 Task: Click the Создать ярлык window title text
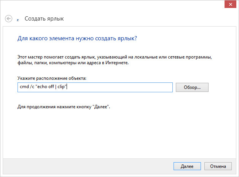coord(44,19)
